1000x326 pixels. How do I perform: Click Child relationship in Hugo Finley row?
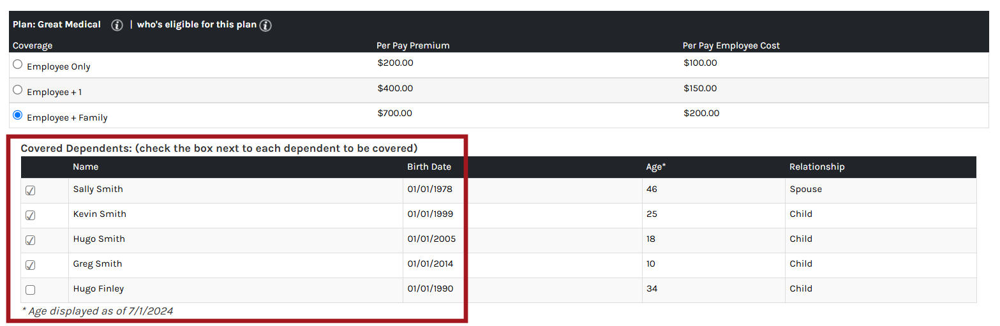(801, 289)
